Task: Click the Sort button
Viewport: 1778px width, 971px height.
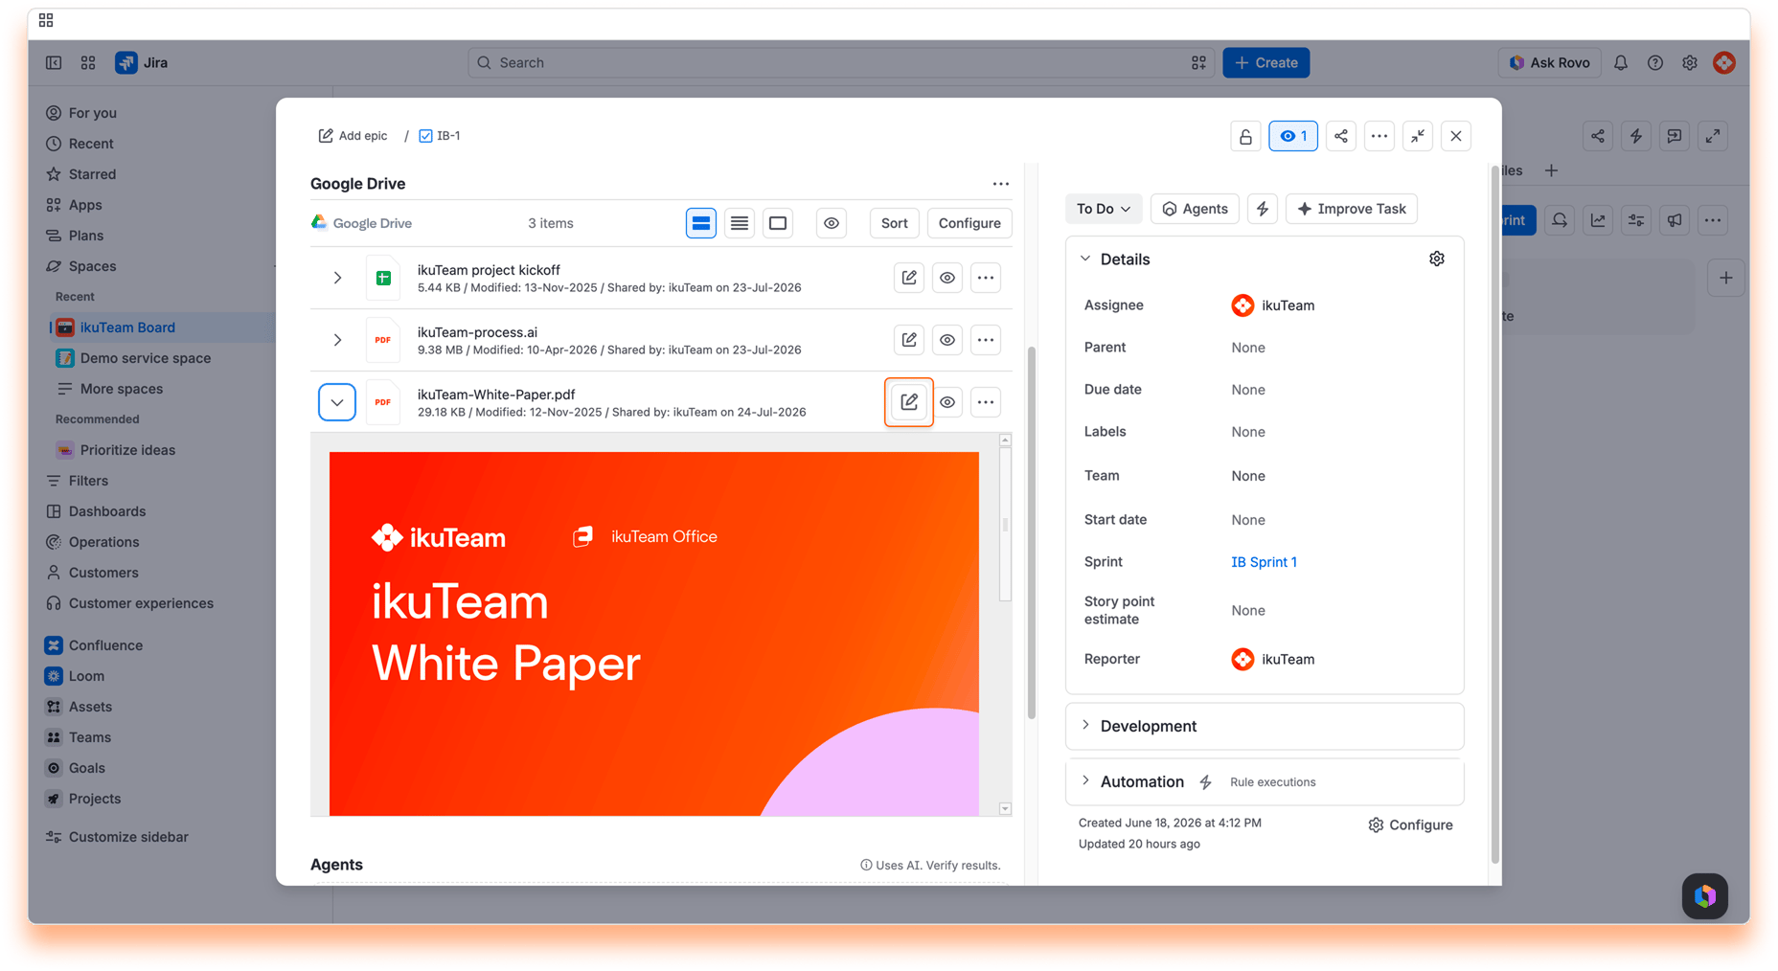Action: pos(894,223)
